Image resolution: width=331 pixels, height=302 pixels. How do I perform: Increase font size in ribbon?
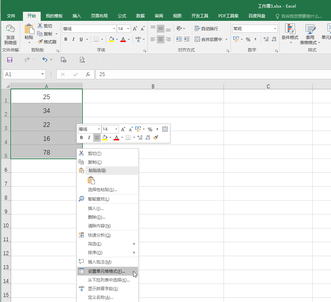click(x=135, y=29)
